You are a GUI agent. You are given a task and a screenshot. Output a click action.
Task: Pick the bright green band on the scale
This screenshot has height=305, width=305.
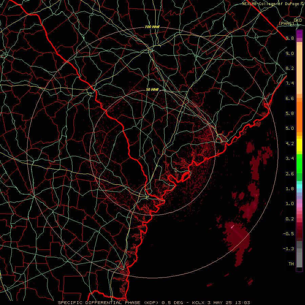[299, 163]
